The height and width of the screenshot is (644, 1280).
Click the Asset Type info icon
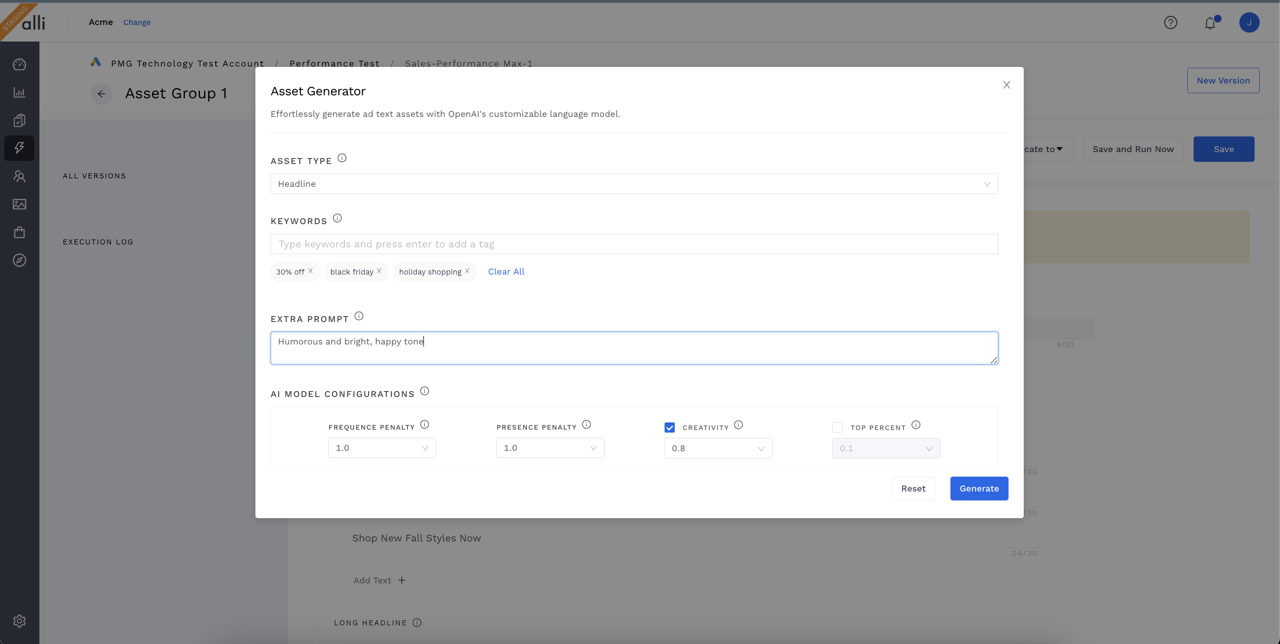(x=342, y=158)
